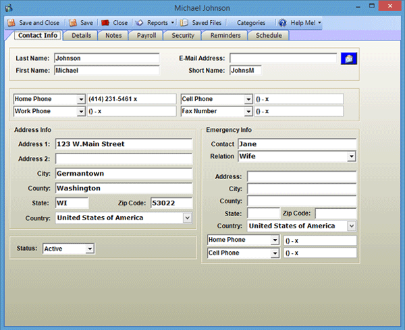Click the Close toolbar button label
405x330 pixels.
tap(120, 23)
